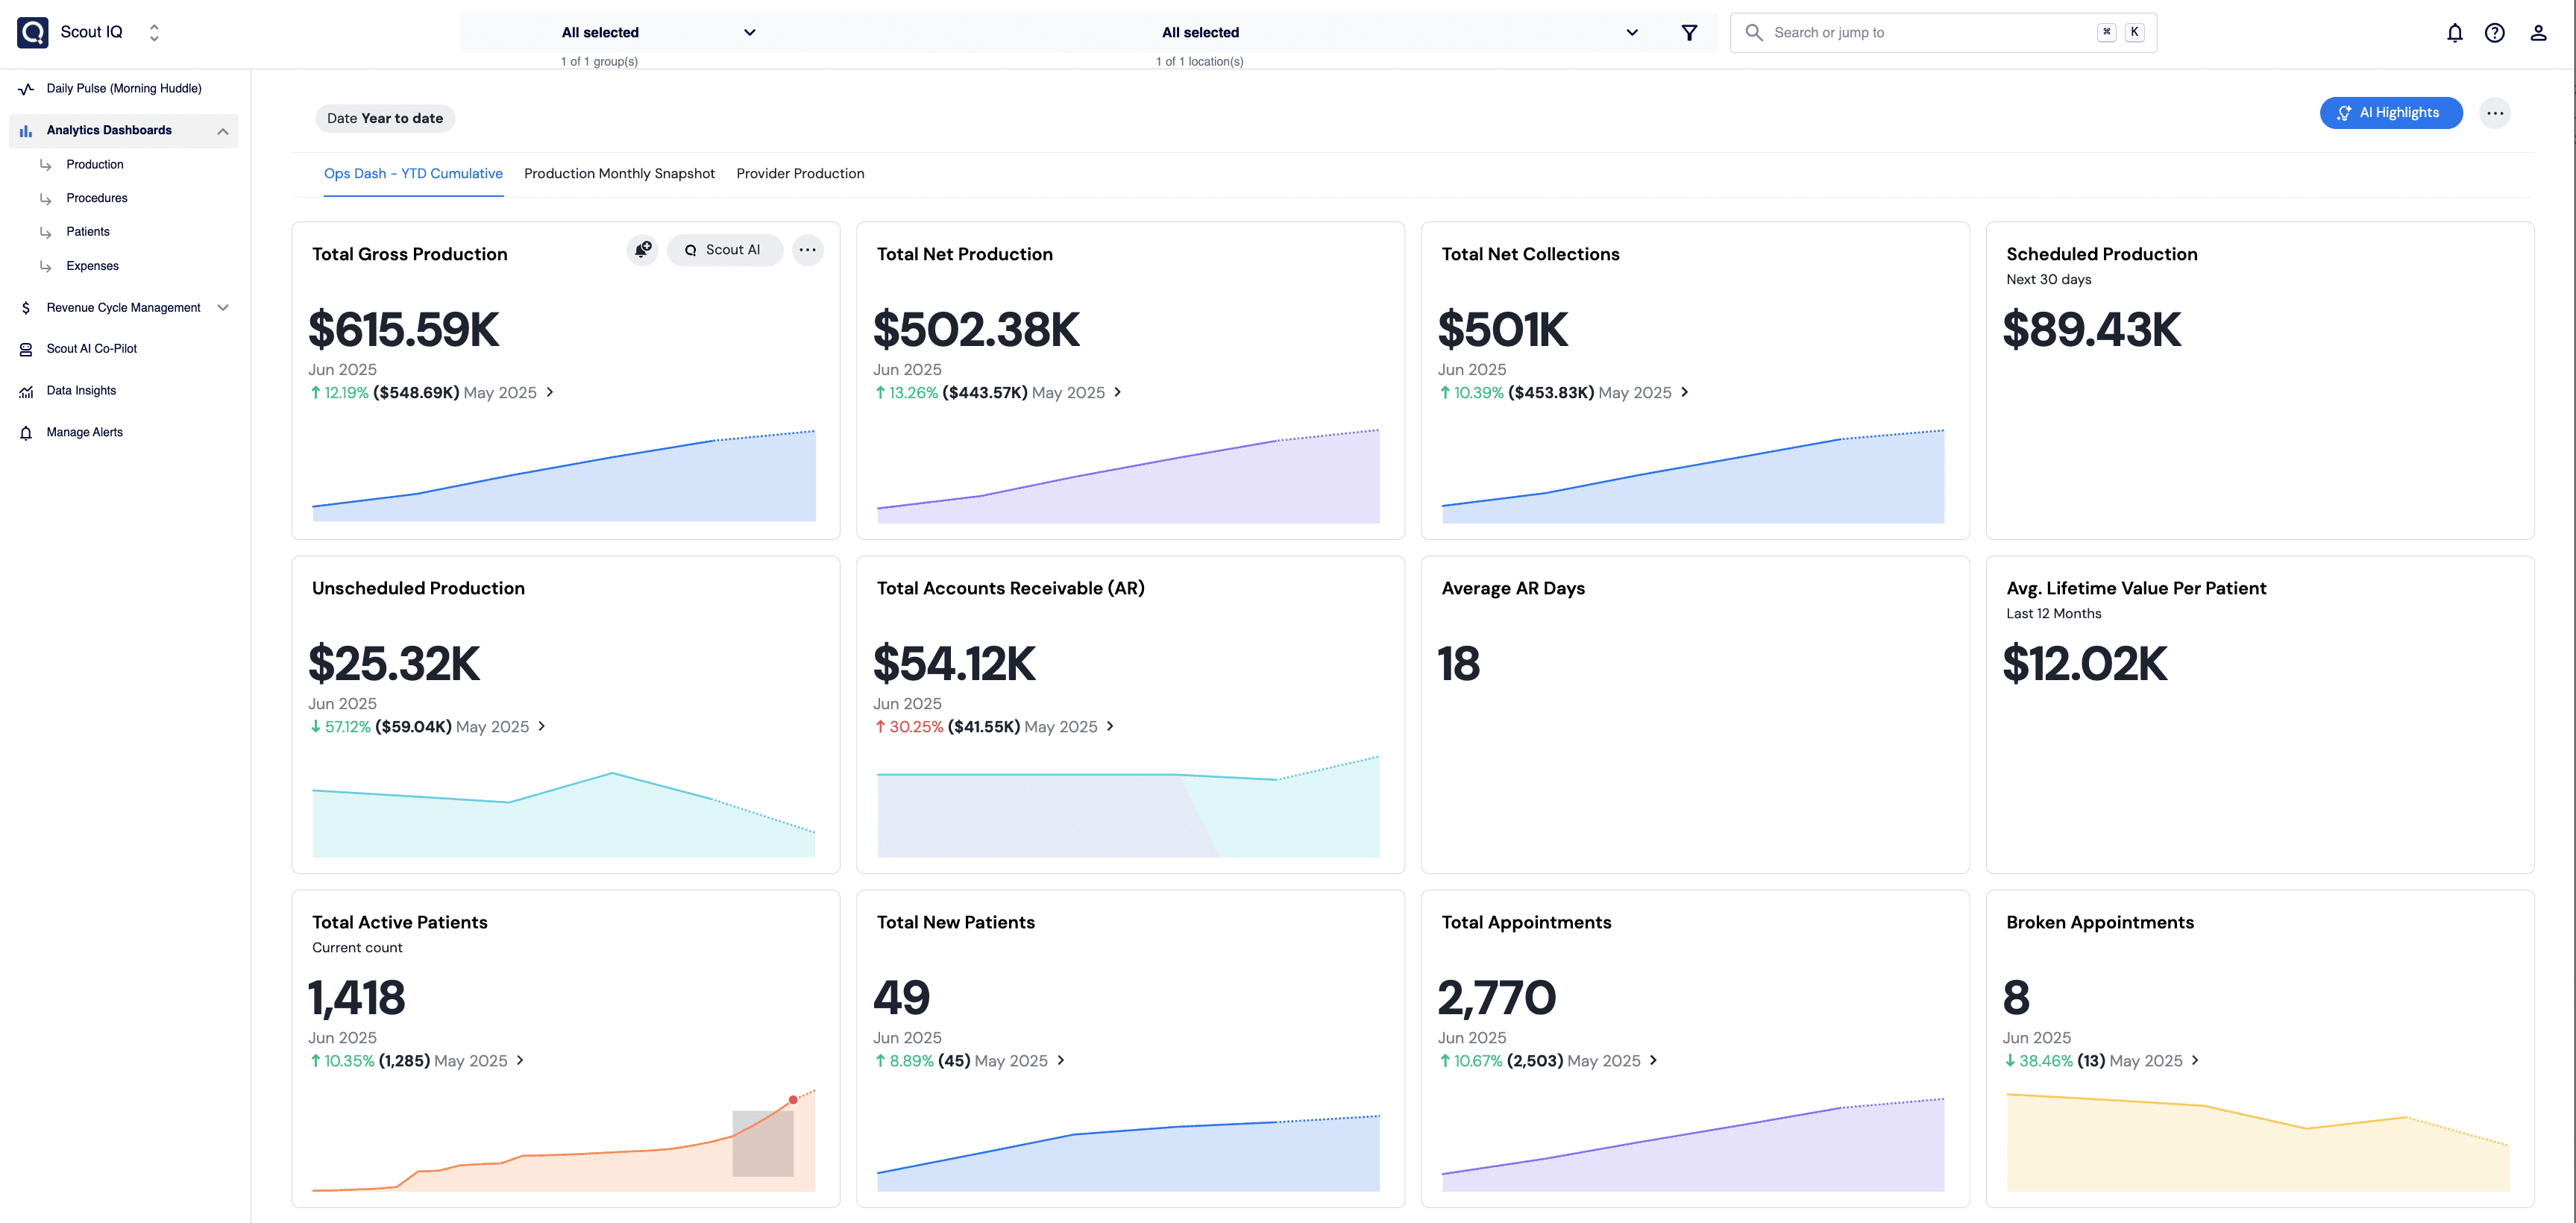The height and width of the screenshot is (1223, 2576).
Task: Toggle the Scout IQ workspace switcher
Action: [154, 33]
